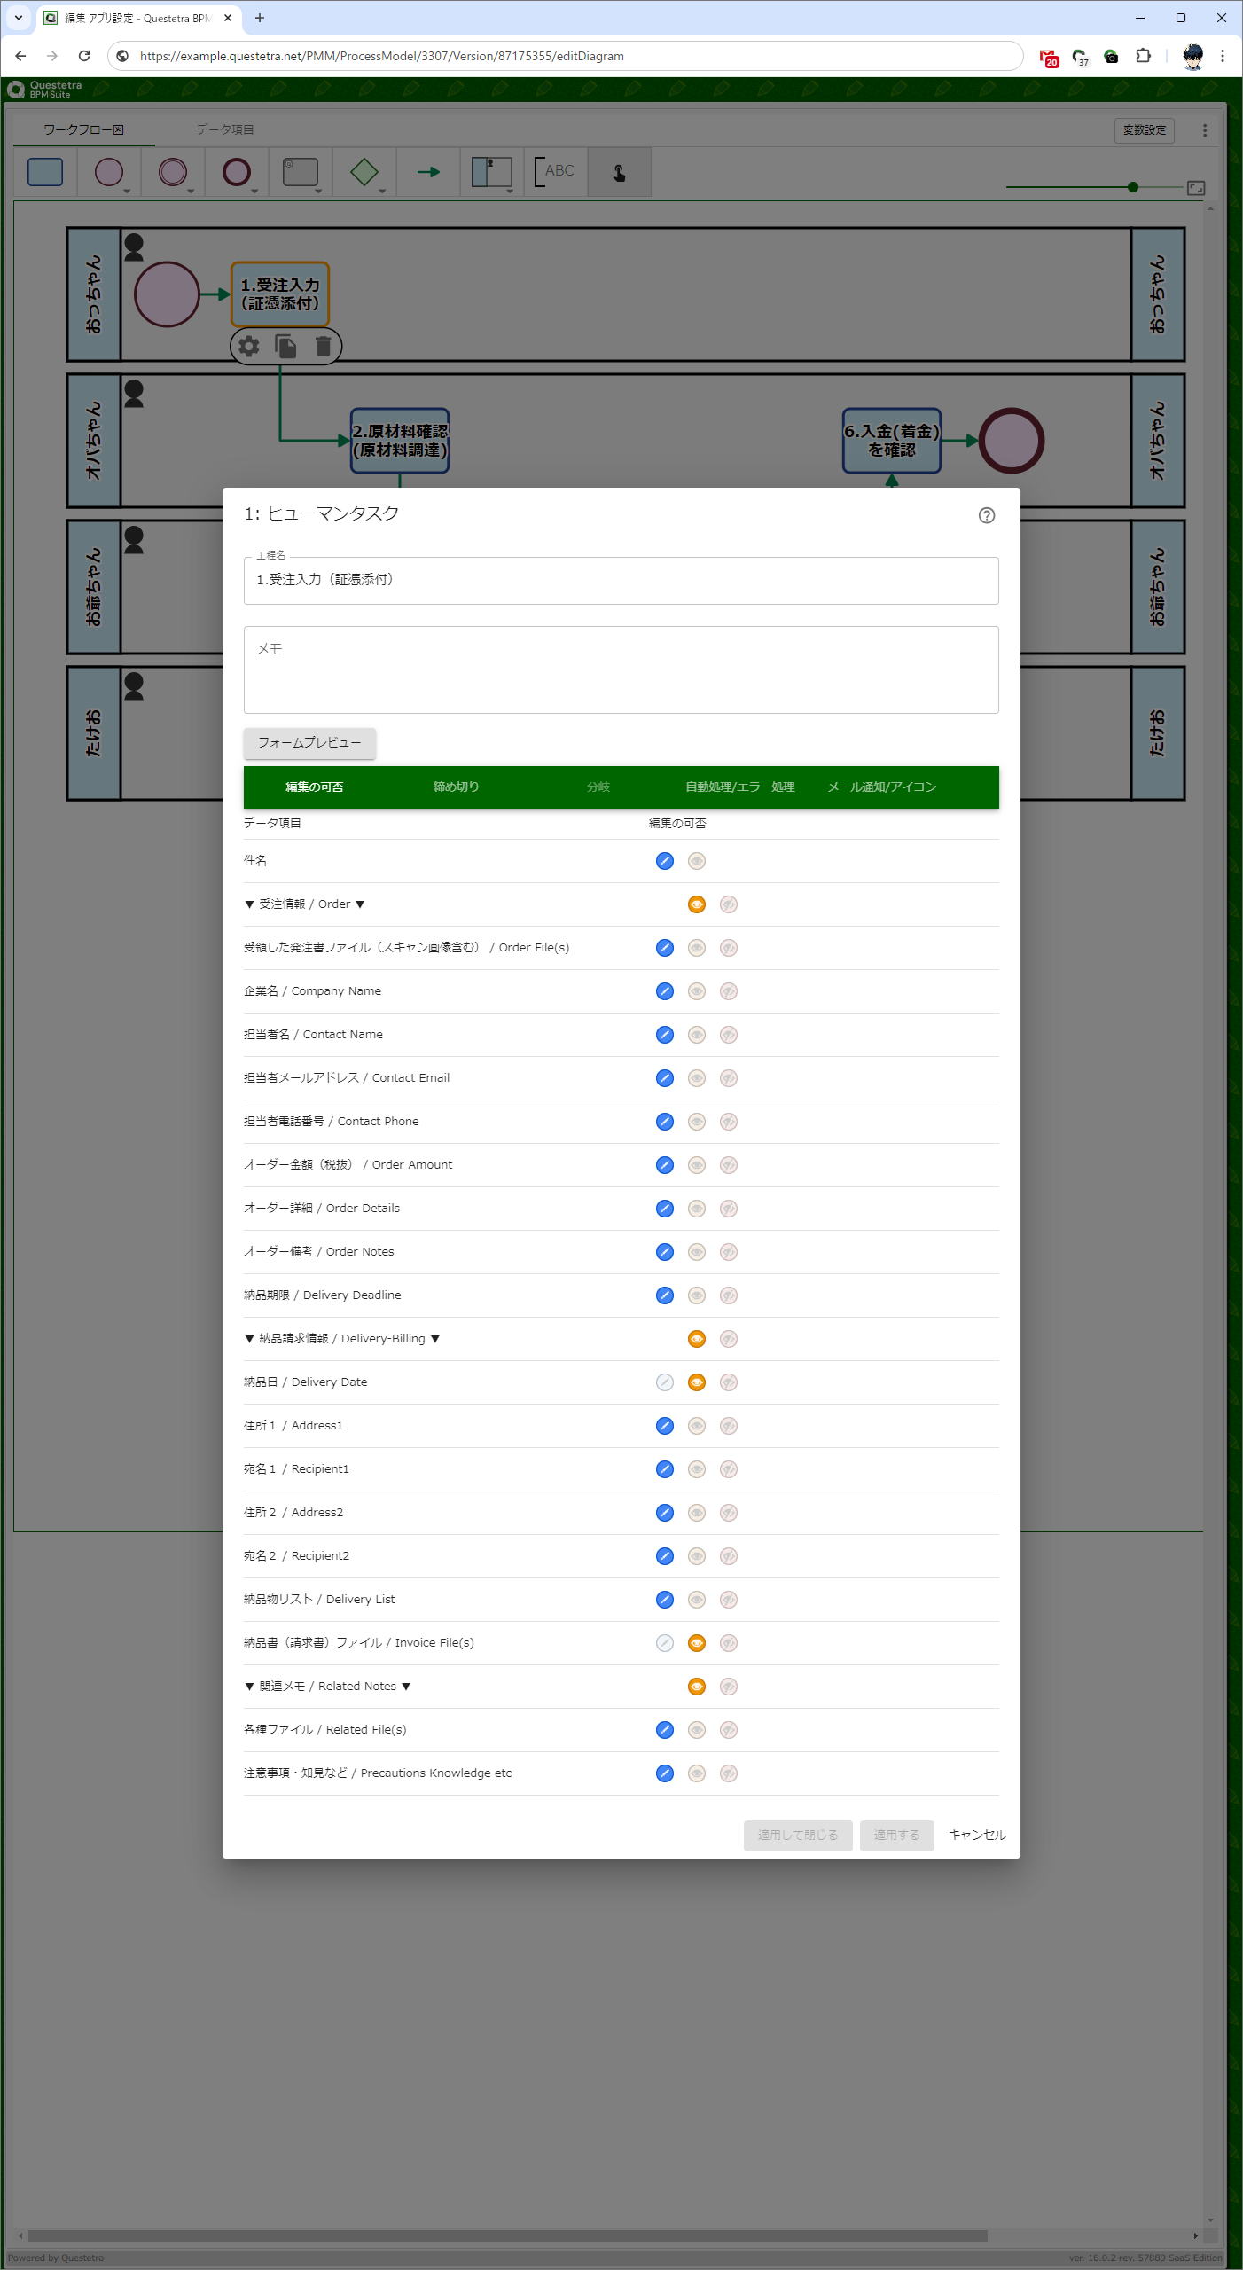
Task: Switch to the 締め切り tab
Action: pos(456,787)
